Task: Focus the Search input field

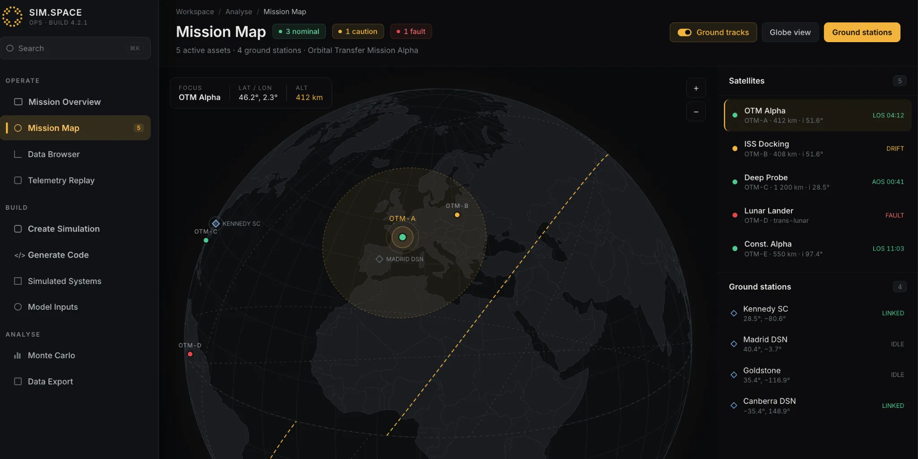Action: point(75,48)
